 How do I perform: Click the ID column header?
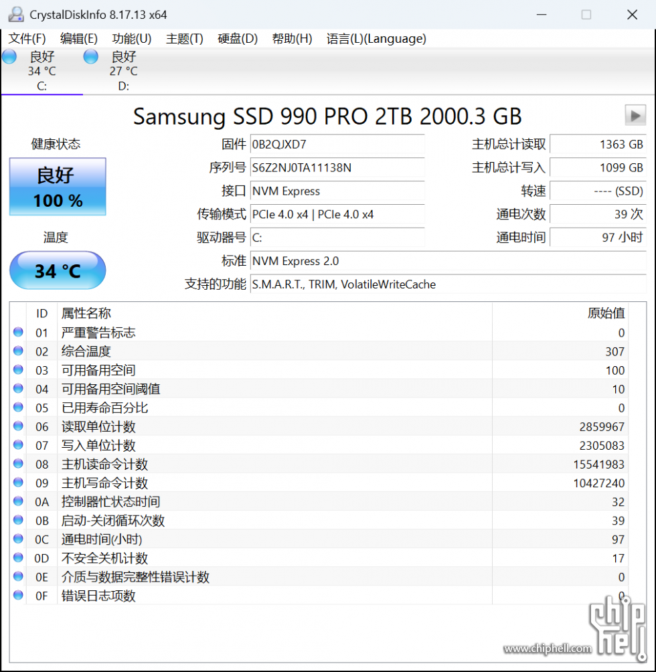tap(42, 313)
